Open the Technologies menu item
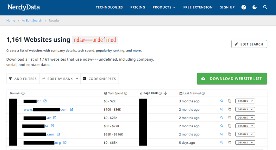Screen dimensions: 276x150 [x=109, y=7]
